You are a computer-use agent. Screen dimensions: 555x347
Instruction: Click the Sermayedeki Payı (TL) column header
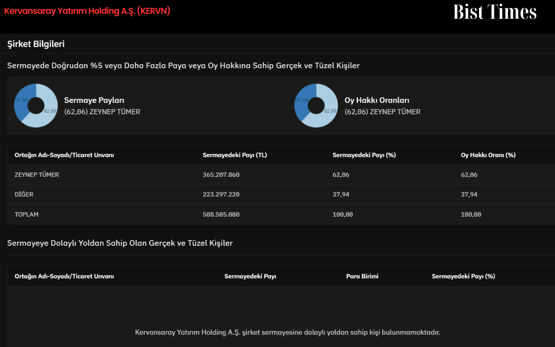(x=235, y=155)
